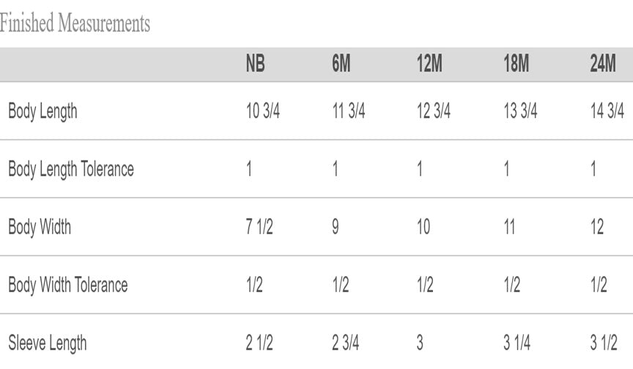Select the body width value 11

click(x=509, y=227)
